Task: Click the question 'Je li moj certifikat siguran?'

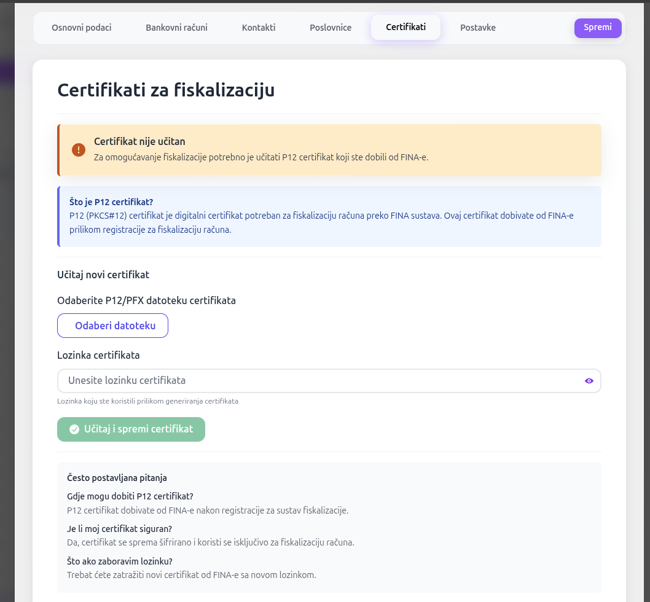Action: [119, 529]
